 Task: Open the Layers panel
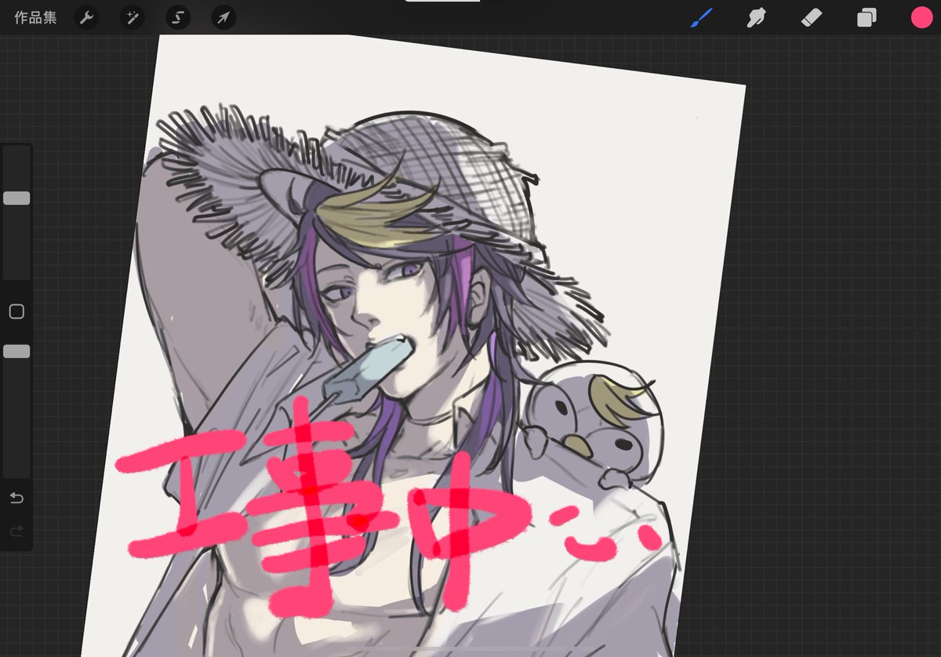tap(867, 18)
